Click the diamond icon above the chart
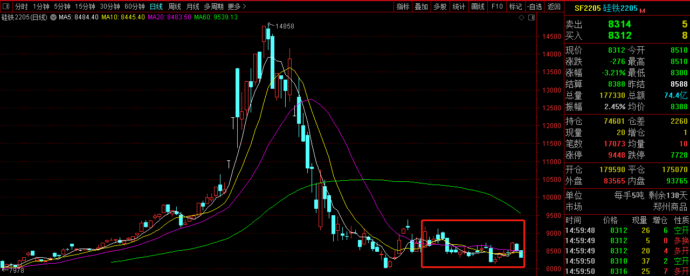The width and height of the screenshot is (690, 276). pos(521,18)
